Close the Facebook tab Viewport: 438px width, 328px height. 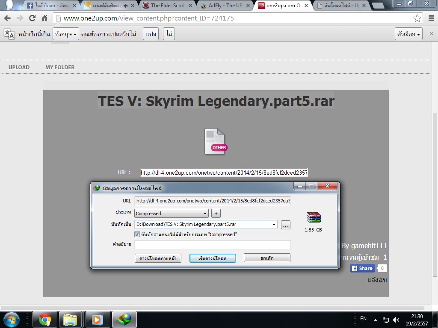pos(74,5)
